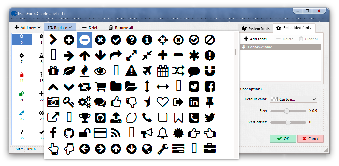Confirm with the OK button
This screenshot has width=339, height=166.
click(283, 139)
